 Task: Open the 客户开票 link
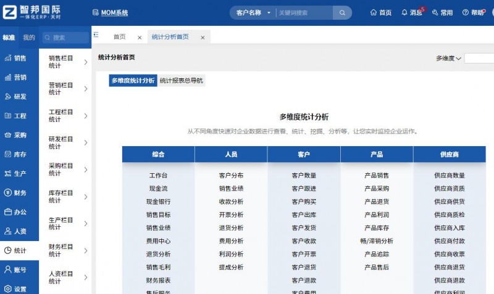point(304,254)
